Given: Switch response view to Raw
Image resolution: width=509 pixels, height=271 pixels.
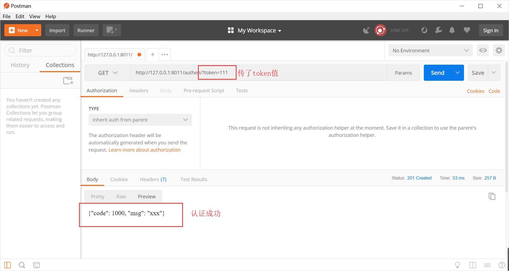Looking at the screenshot, I should pos(121,196).
